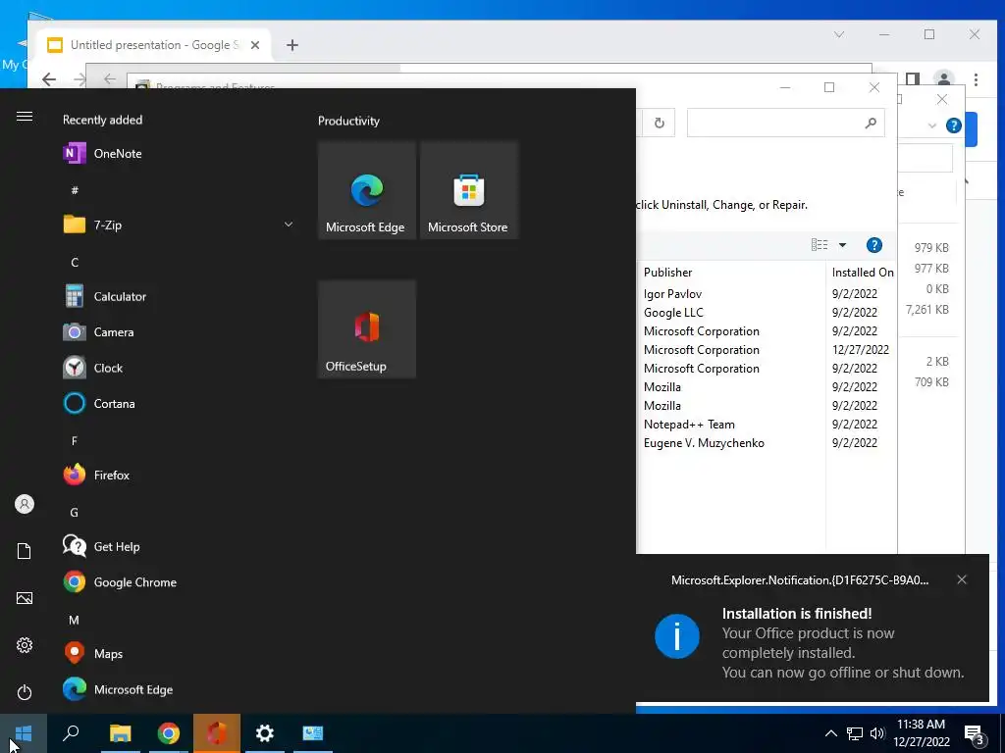1005x753 pixels.
Task: Switch to Office installer on the taskbar
Action: [x=217, y=733]
